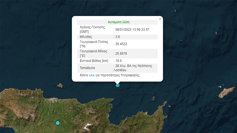The image size is (237, 133).
Task: Click the tiny island near the top right
Action: [x=175, y=12]
